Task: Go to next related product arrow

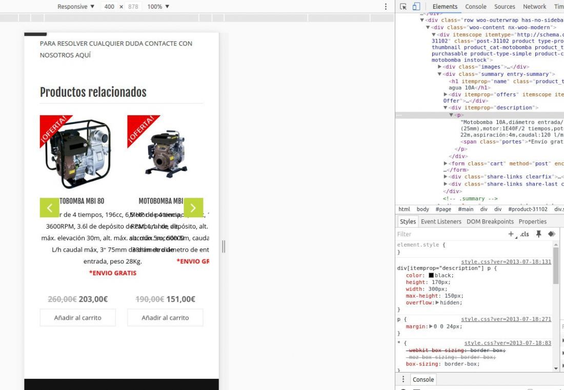Action: (x=193, y=208)
